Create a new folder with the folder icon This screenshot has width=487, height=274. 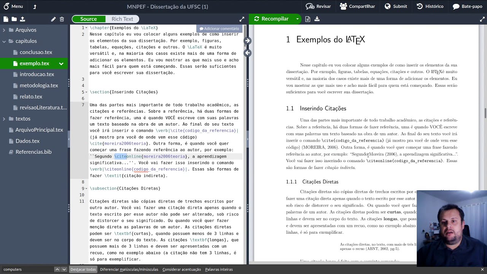pyautogui.click(x=14, y=19)
